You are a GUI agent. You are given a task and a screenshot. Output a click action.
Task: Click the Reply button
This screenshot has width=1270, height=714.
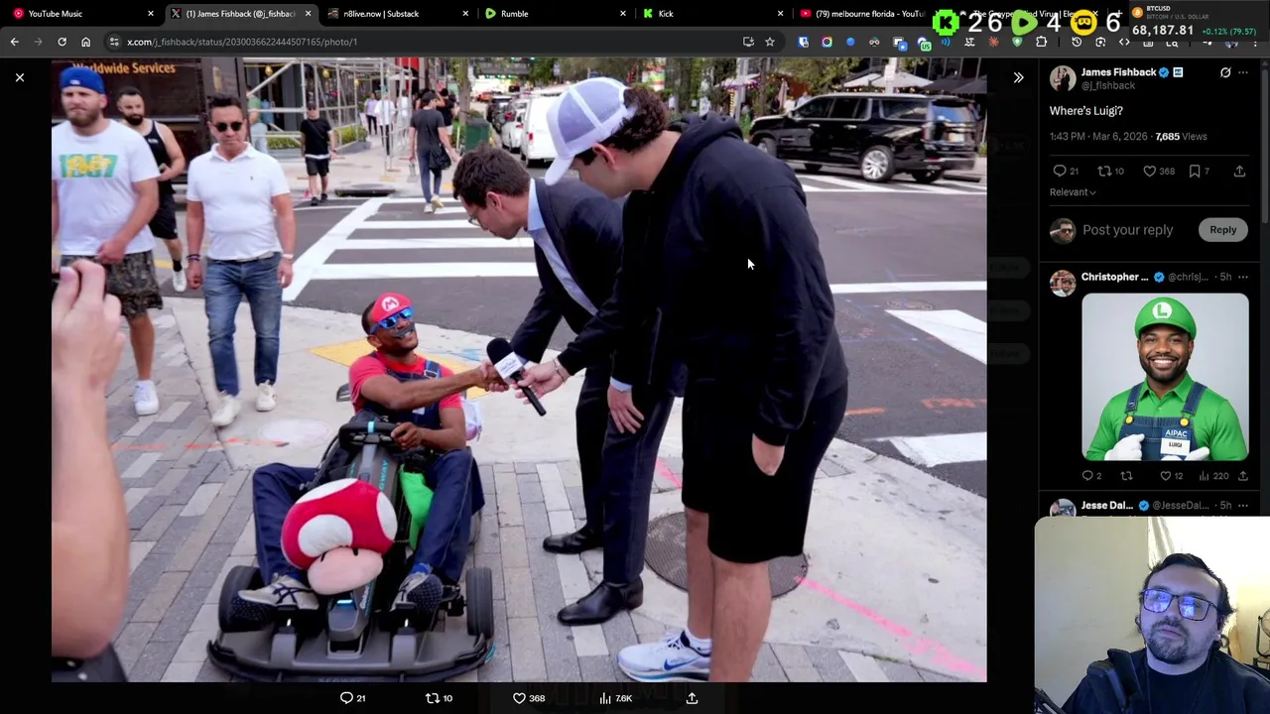coord(1222,230)
